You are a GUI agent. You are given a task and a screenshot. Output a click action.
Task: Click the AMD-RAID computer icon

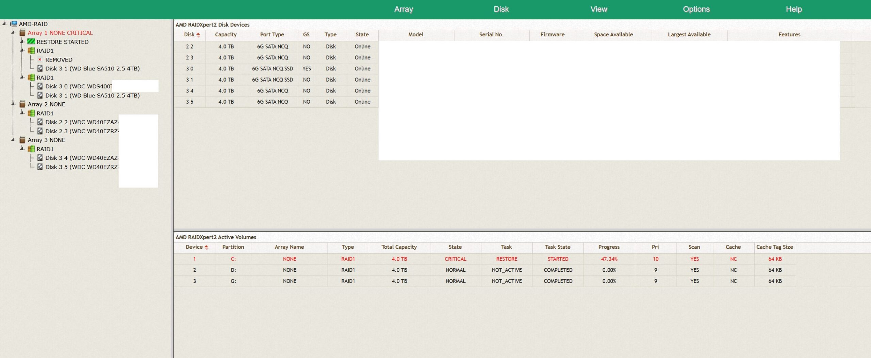pos(14,24)
